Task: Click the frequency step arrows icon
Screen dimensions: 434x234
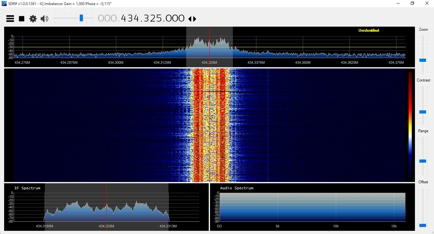Action: tap(192, 19)
